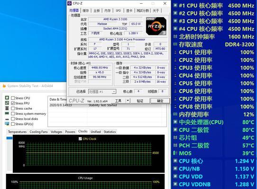Click the CPU-Z app icon in title bar
Image resolution: width=257 pixels, height=189 pixels.
[x=70, y=3]
